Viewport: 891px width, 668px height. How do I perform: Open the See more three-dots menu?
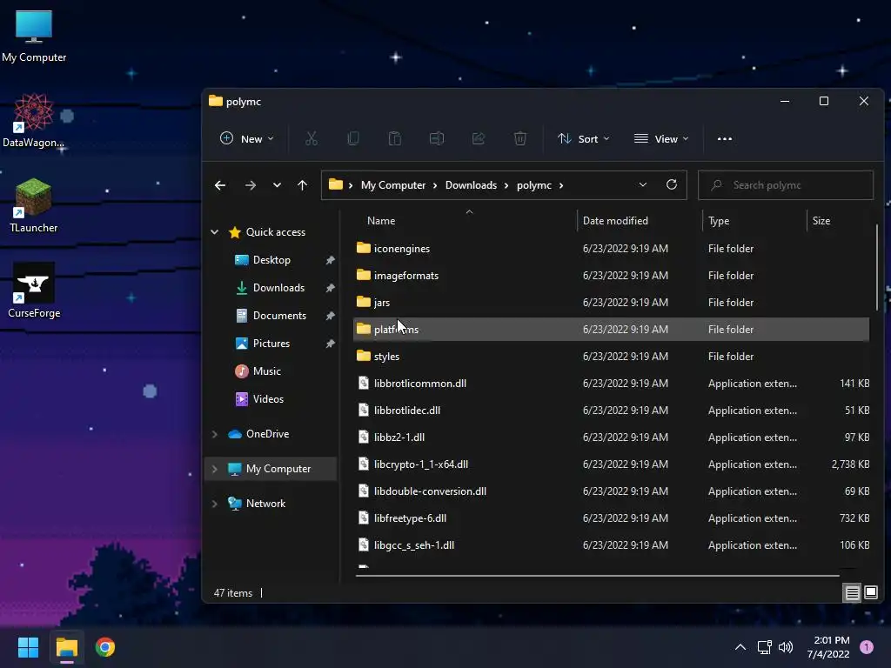pyautogui.click(x=725, y=138)
